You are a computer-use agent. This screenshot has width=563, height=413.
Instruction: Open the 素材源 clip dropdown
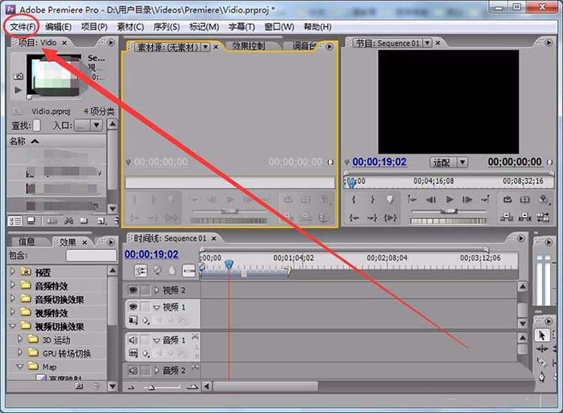206,46
